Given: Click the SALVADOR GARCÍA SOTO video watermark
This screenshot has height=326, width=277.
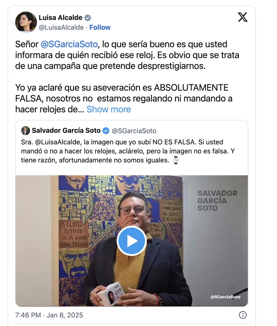Looking at the screenshot, I should 217,201.
